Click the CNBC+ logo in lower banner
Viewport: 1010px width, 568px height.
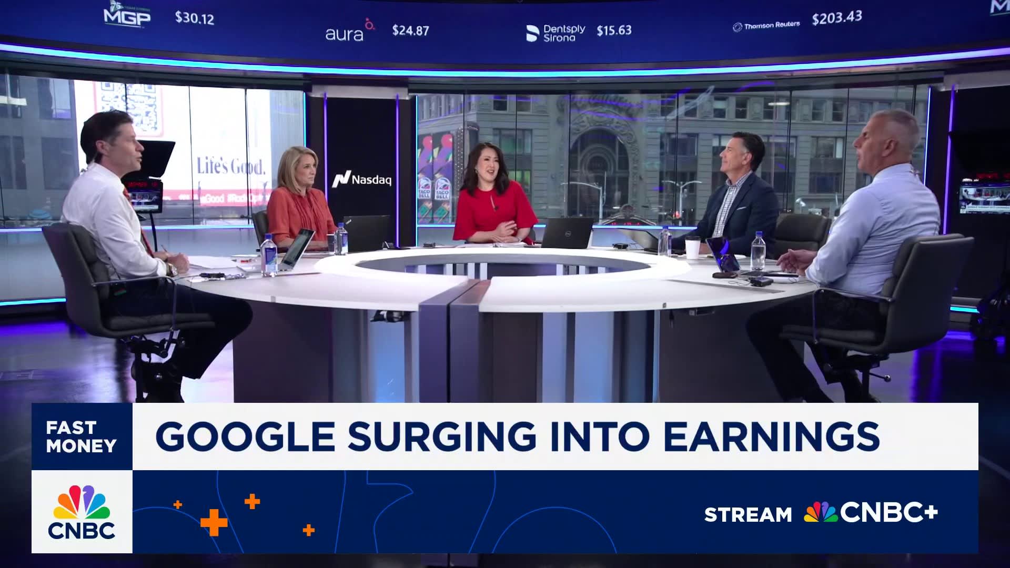pos(871,513)
